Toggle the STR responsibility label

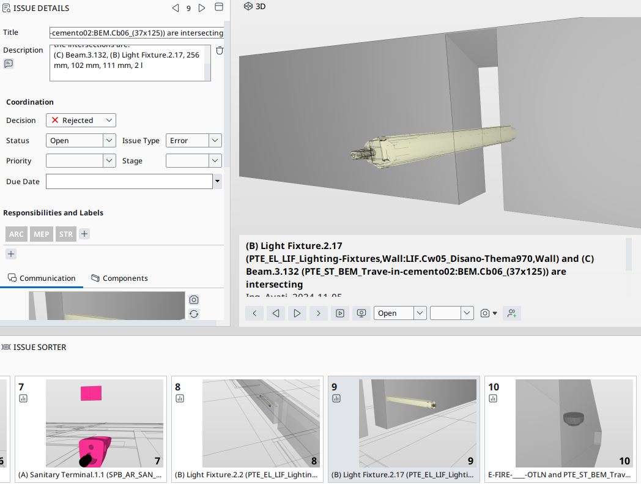(66, 234)
